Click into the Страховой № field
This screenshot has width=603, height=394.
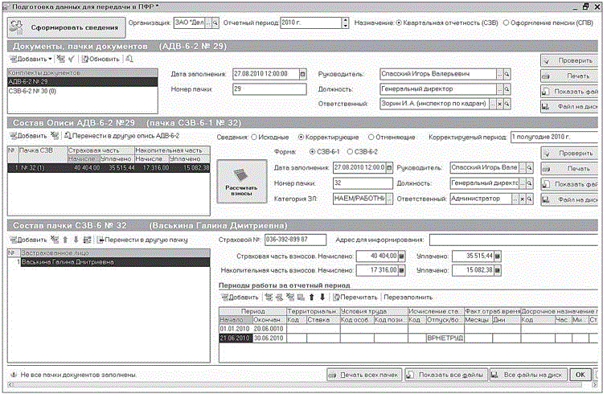click(x=295, y=240)
